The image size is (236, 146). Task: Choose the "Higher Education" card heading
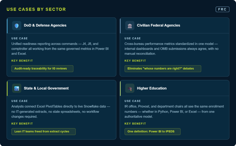tap(152, 88)
